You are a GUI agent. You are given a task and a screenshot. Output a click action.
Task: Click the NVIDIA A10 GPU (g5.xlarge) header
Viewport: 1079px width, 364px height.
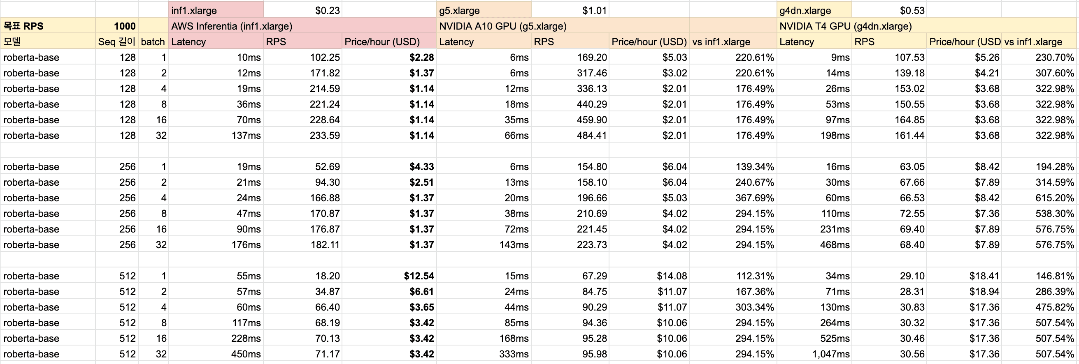502,26
